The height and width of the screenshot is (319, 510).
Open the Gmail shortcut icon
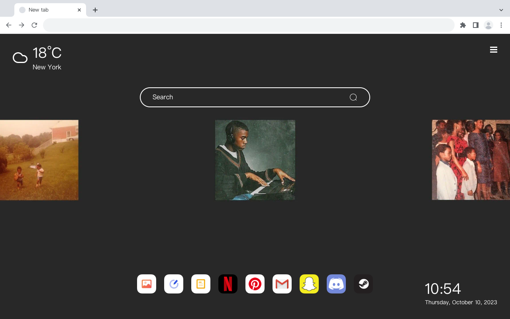(282, 284)
